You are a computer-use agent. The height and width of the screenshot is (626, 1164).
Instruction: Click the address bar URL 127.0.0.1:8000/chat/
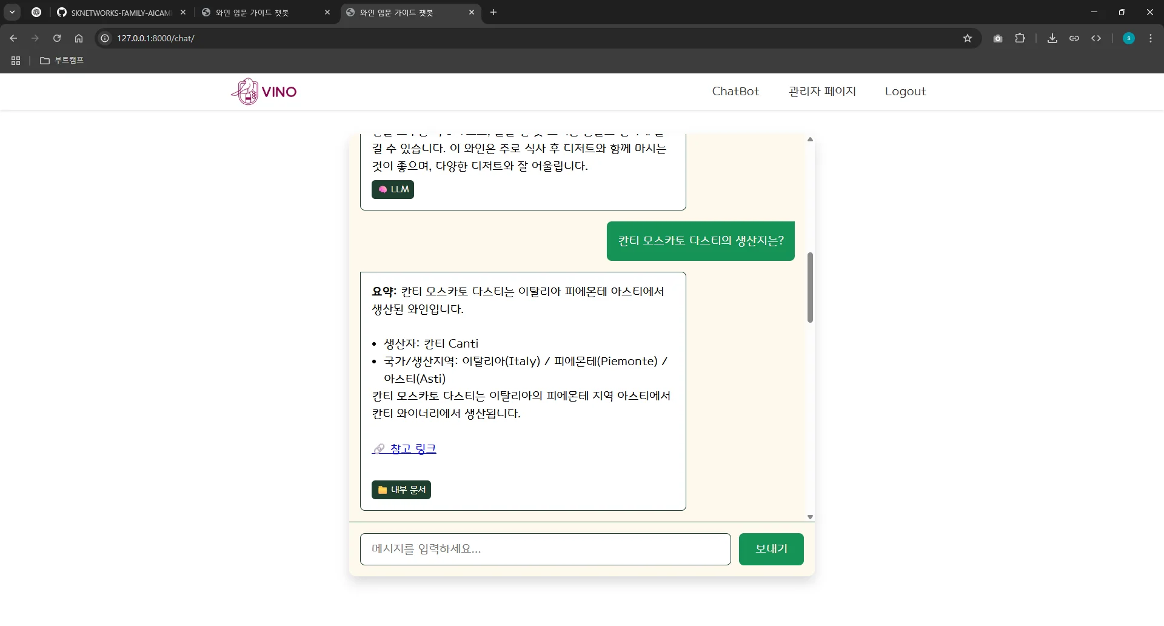point(156,38)
